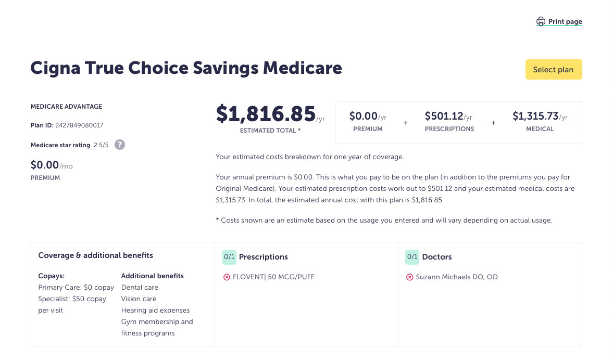Click the Plan ID number
Image resolution: width=613 pixels, height=362 pixels.
click(79, 125)
